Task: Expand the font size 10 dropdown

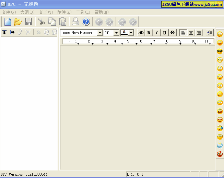Action: 116,33
